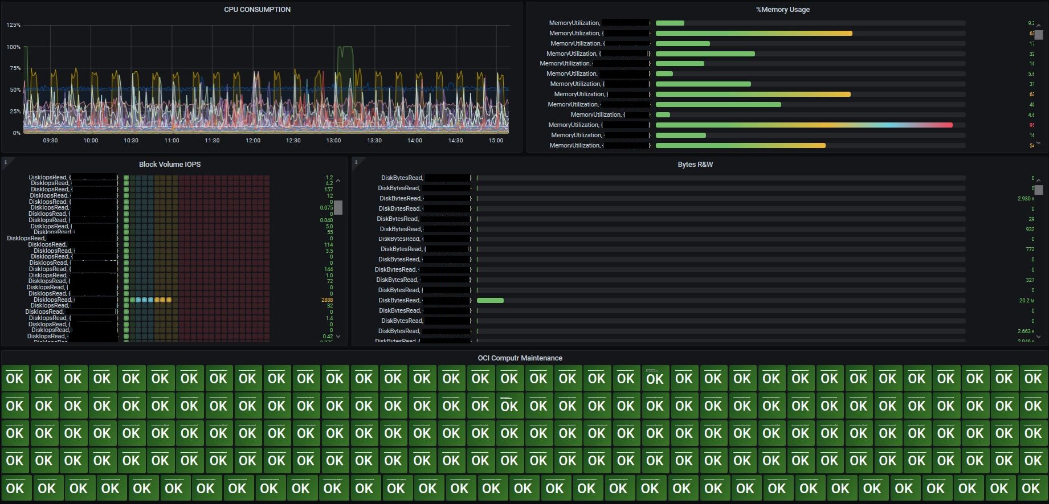Click the info icon on Bytes R&W panel

(x=356, y=162)
